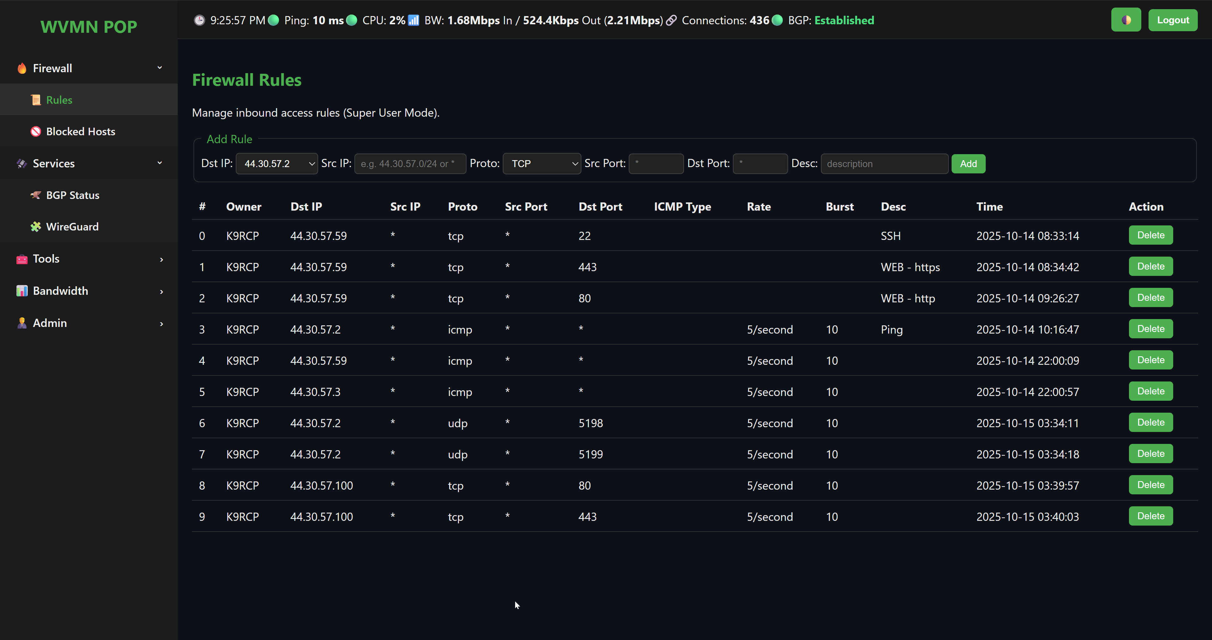Open the WireGuard menu item

72,226
